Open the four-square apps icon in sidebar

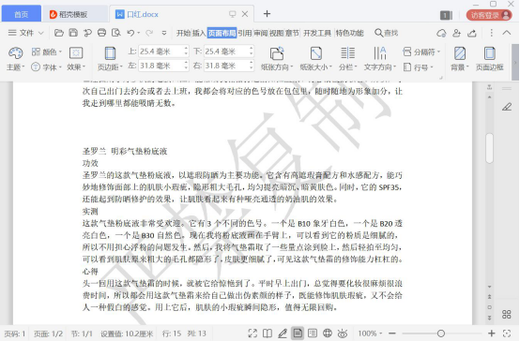507,314
